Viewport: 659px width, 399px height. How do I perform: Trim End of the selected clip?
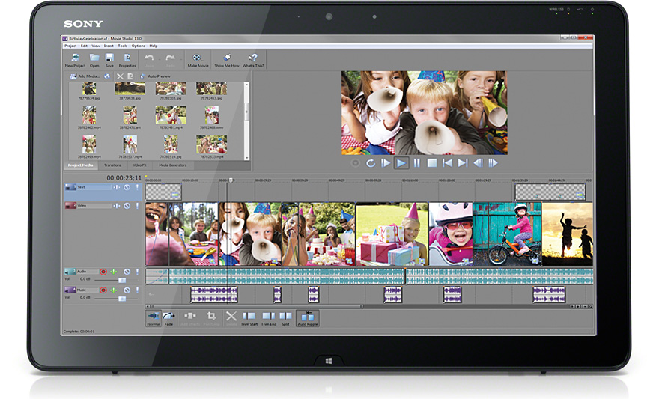(269, 318)
